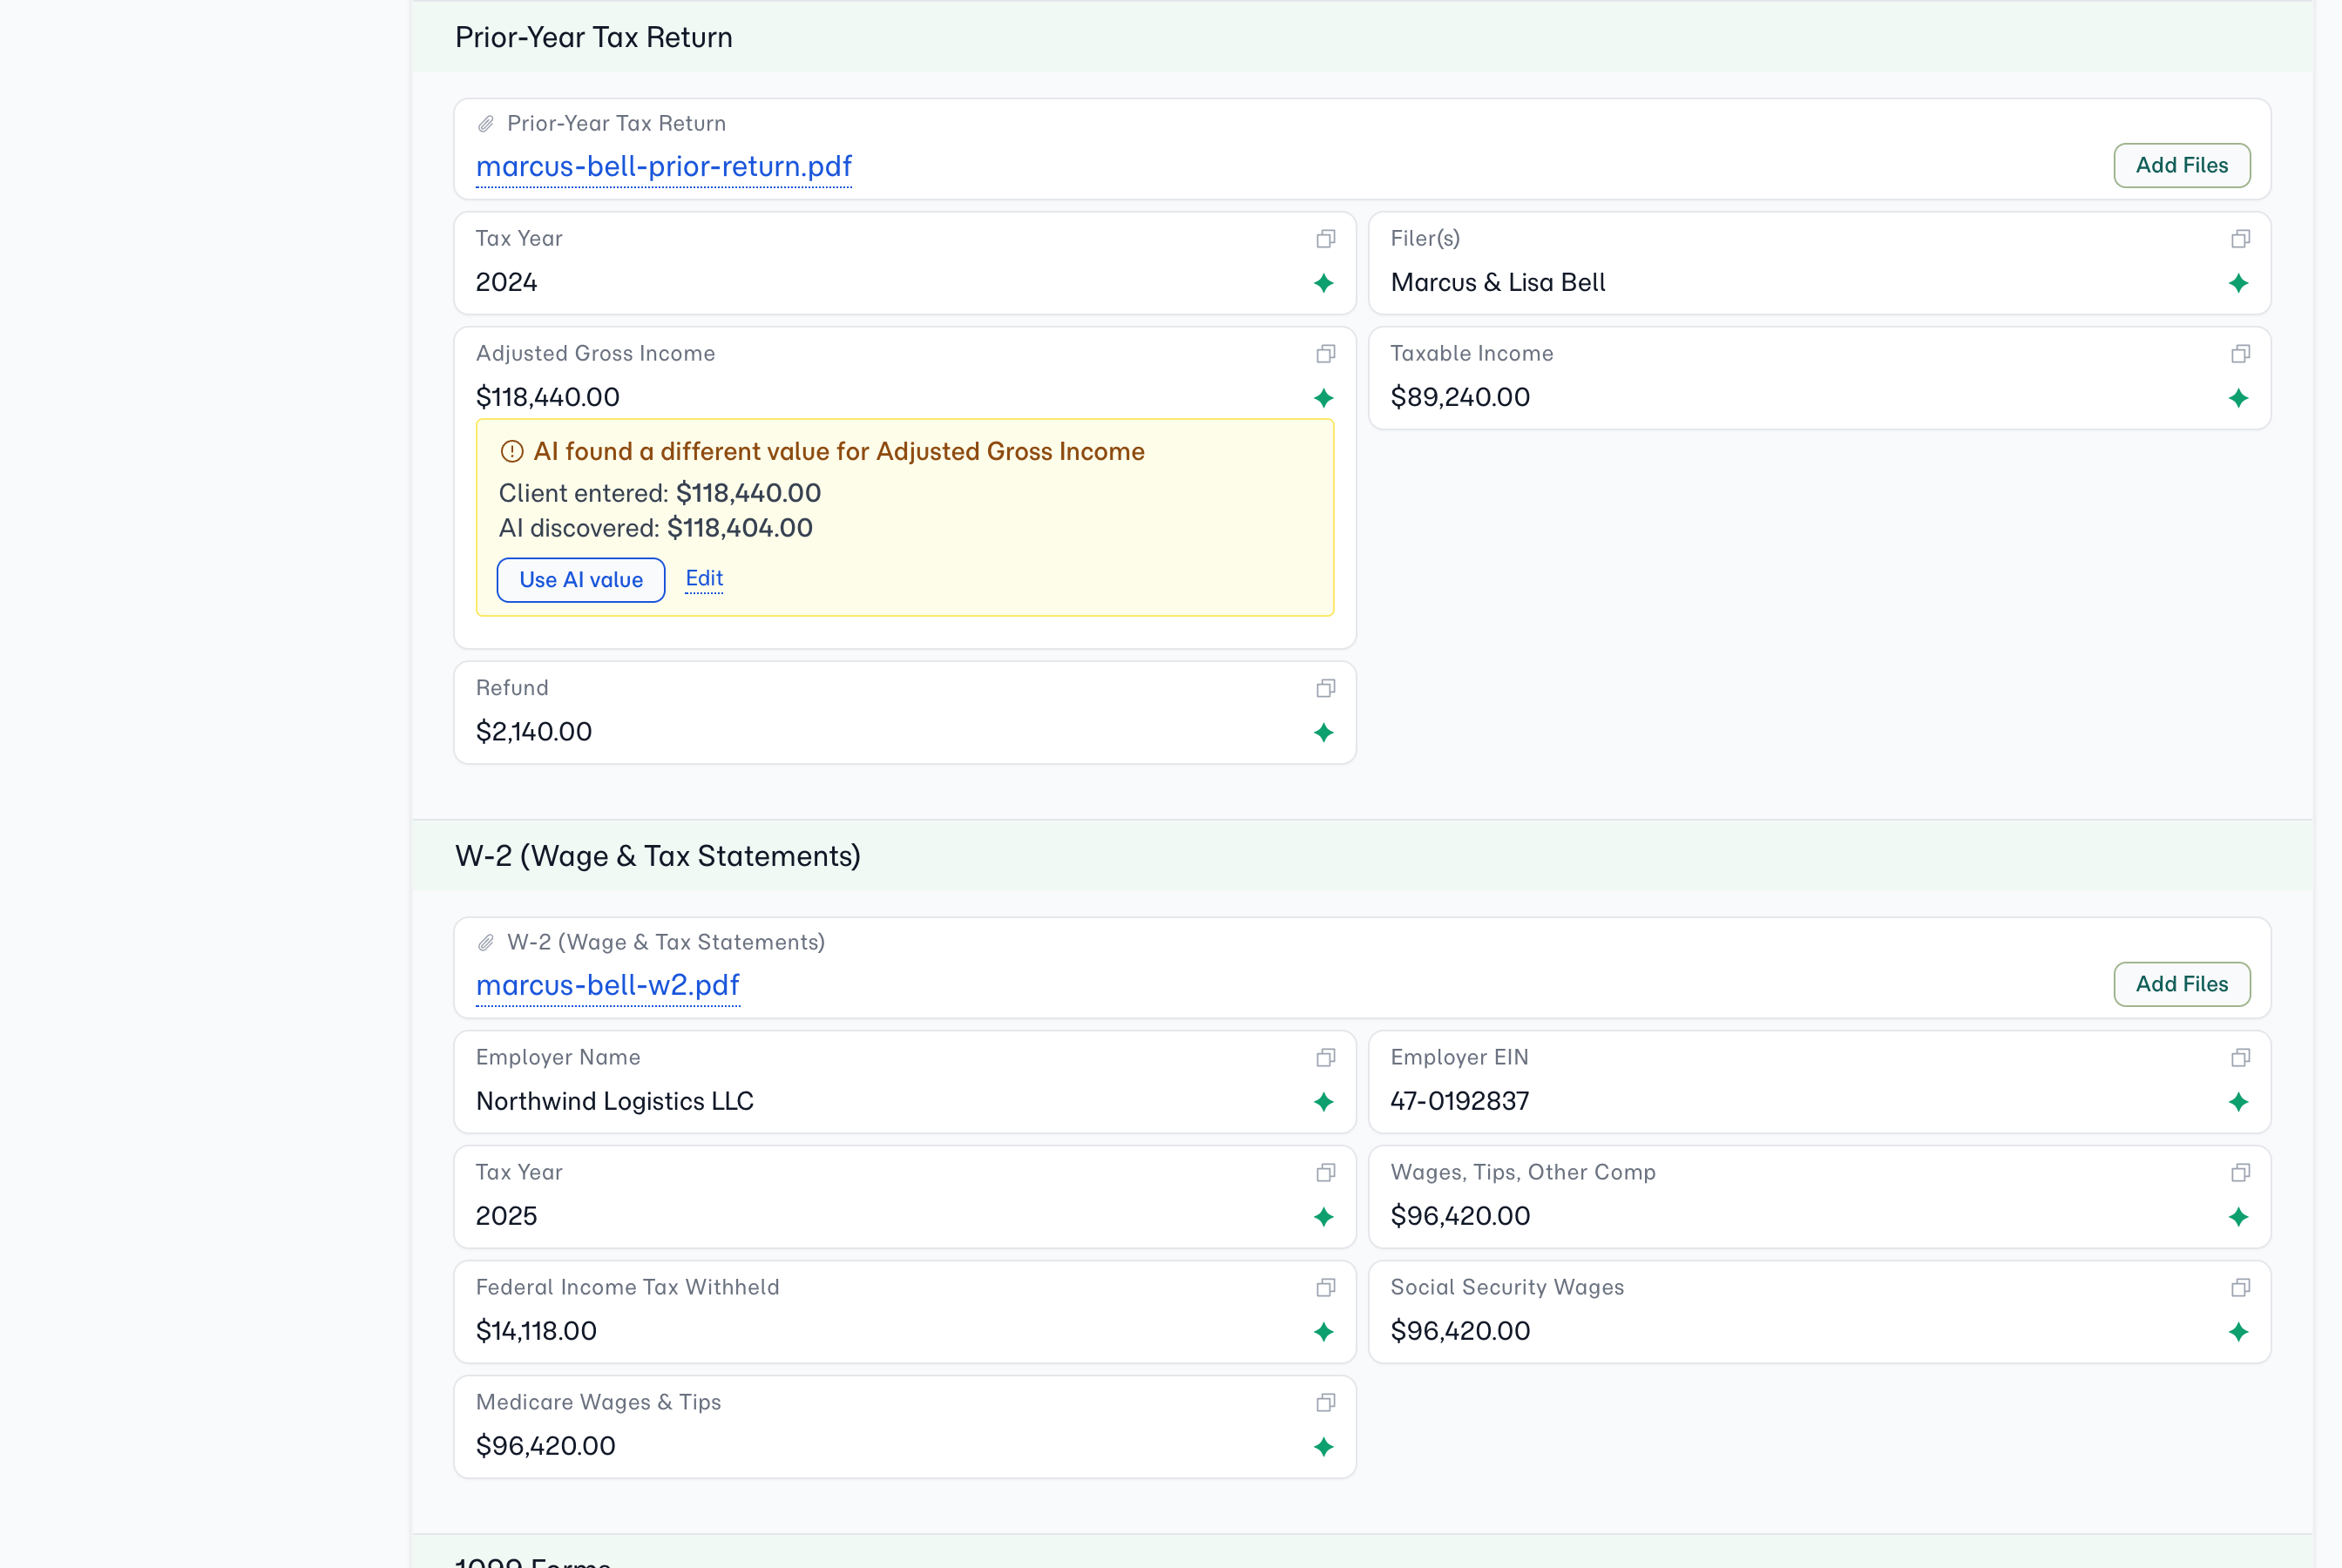
Task: Copy the prior-year Tax Year value
Action: coord(1326,239)
